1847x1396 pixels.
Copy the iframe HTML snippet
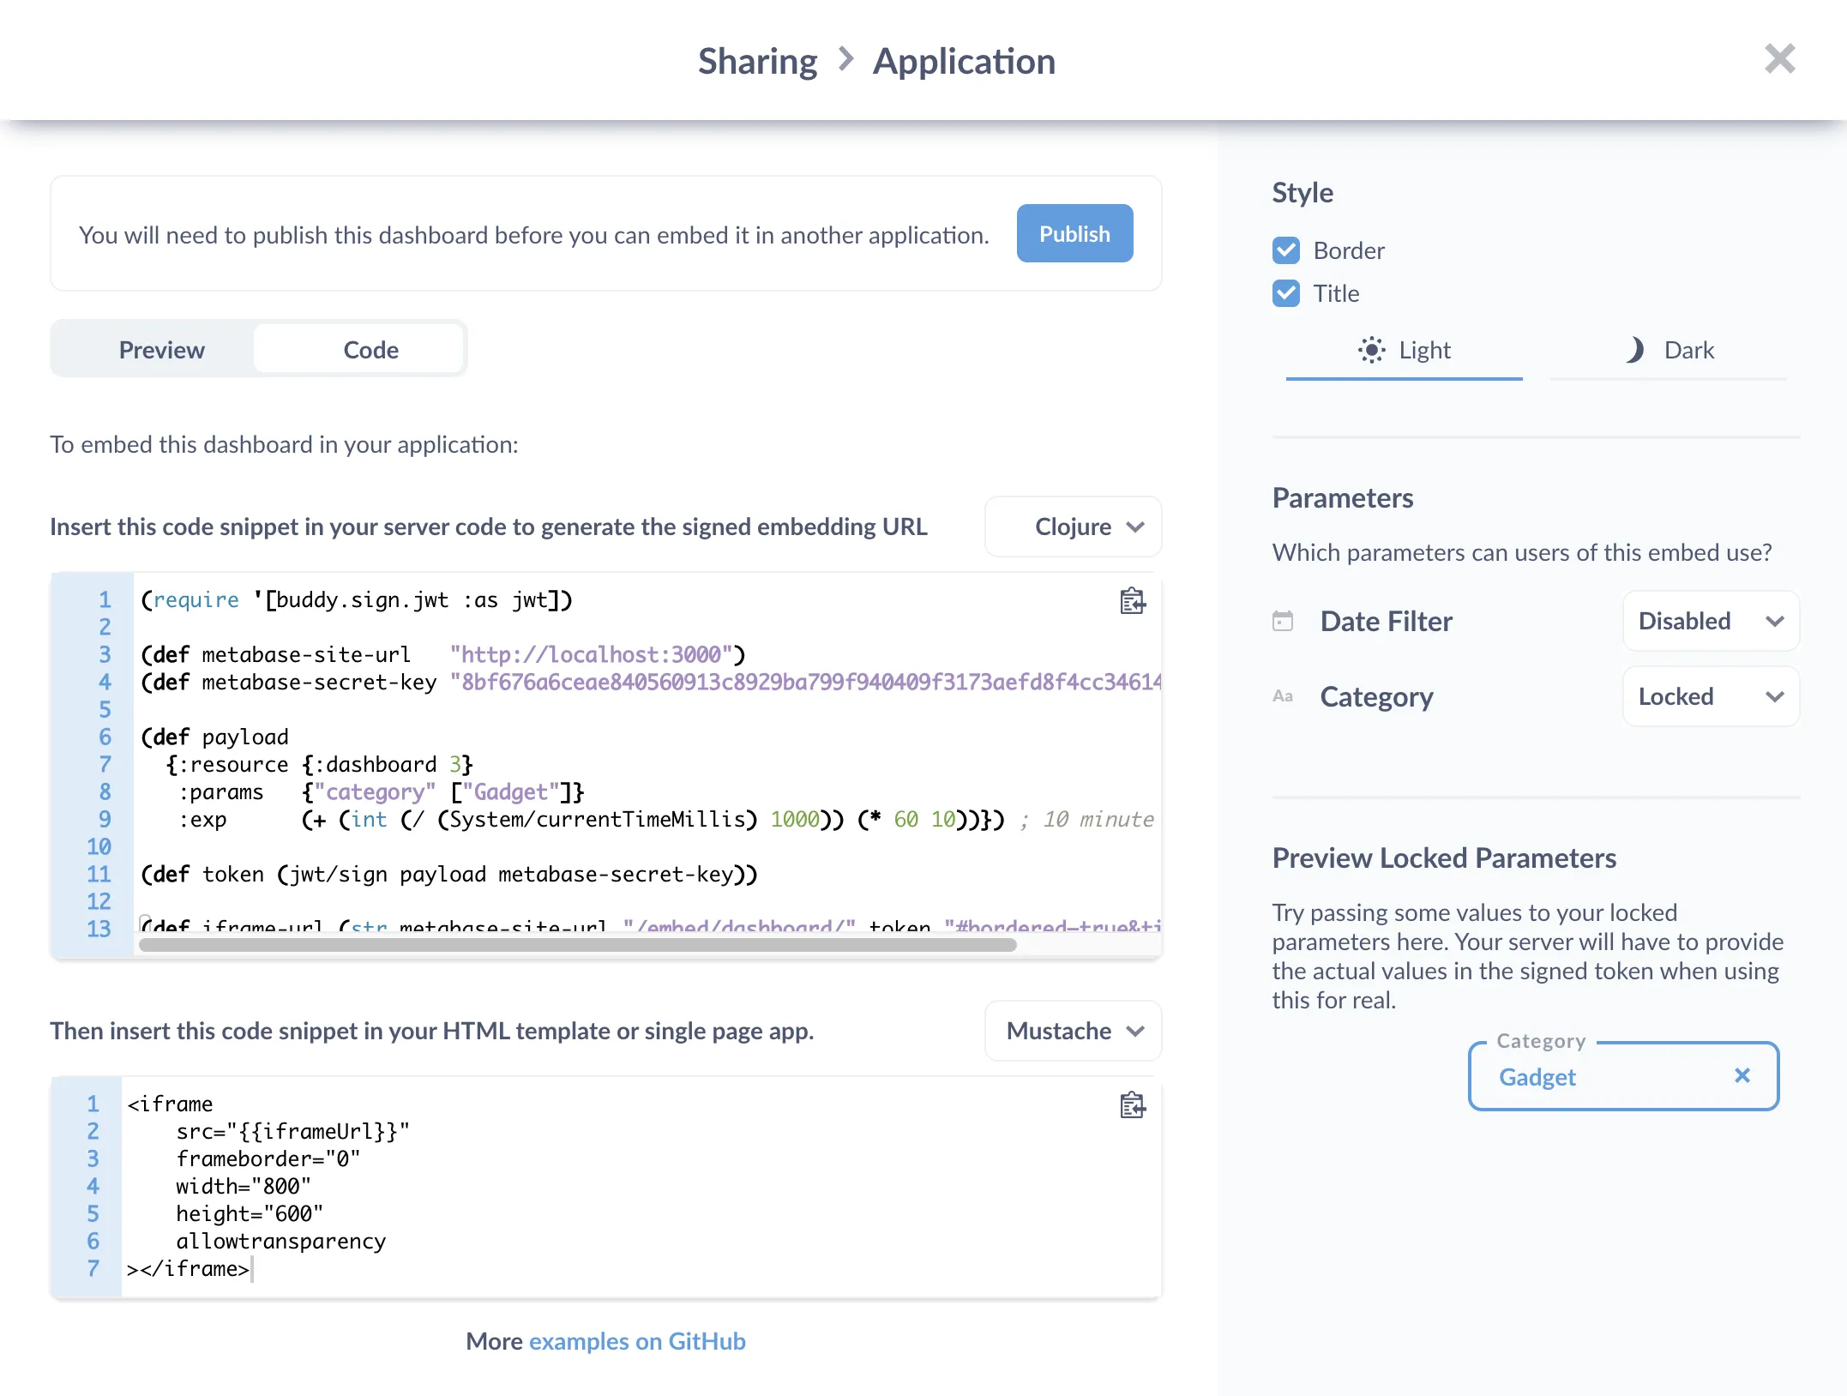pyautogui.click(x=1133, y=1105)
